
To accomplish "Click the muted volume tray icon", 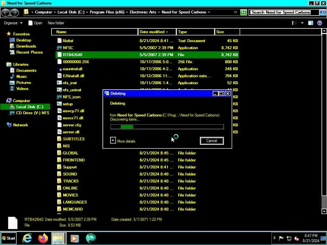I will coord(297,238).
